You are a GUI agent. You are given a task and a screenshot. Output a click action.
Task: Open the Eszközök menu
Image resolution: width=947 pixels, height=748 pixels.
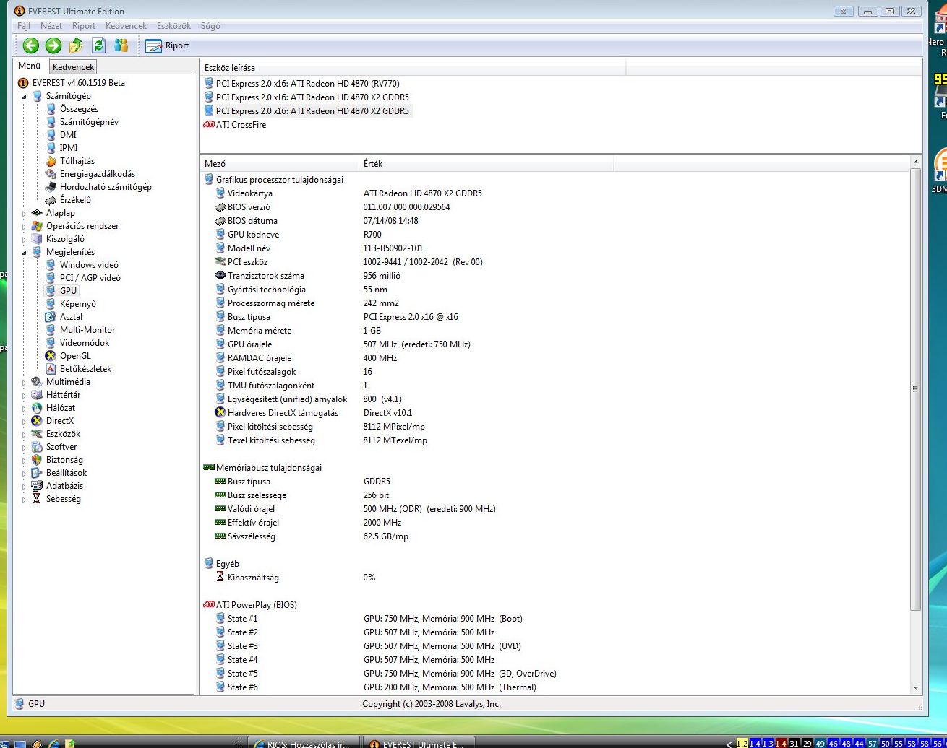(173, 26)
